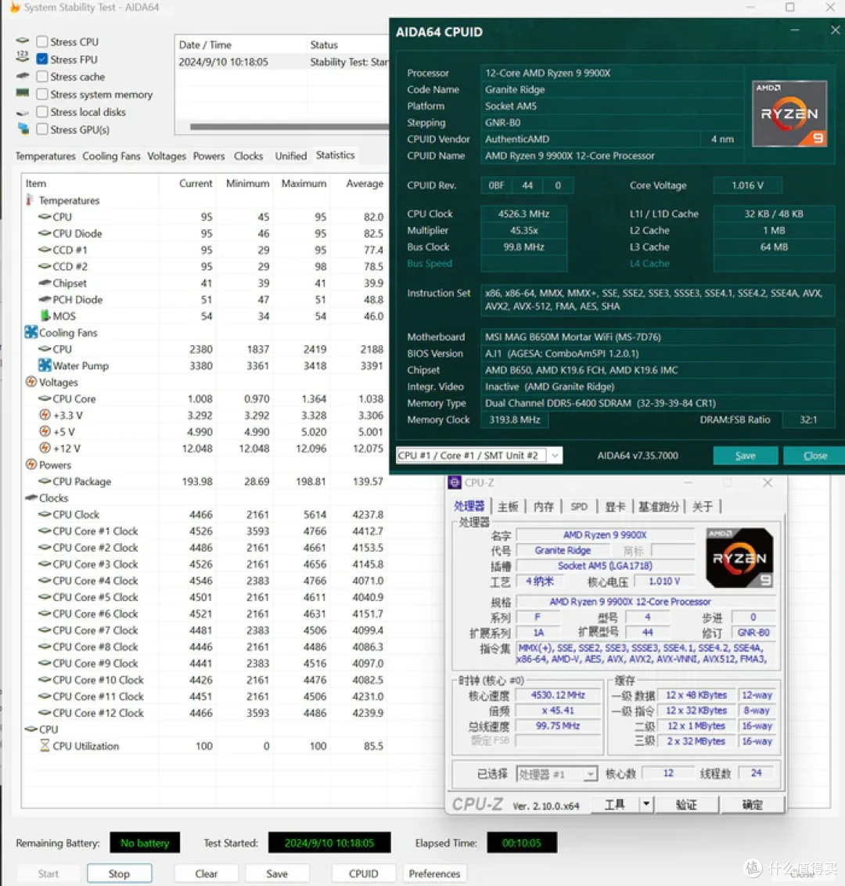The height and width of the screenshot is (886, 845).
Task: Click the Stress FPU 123 icon
Action: pyautogui.click(x=22, y=56)
